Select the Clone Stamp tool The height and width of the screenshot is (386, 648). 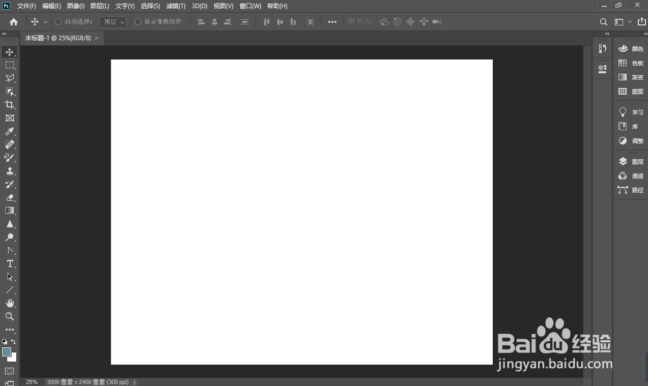[x=10, y=171]
